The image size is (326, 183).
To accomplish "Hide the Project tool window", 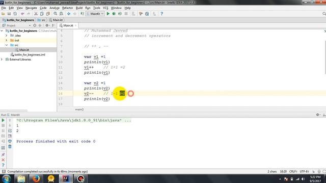I will tap(53, 25).
